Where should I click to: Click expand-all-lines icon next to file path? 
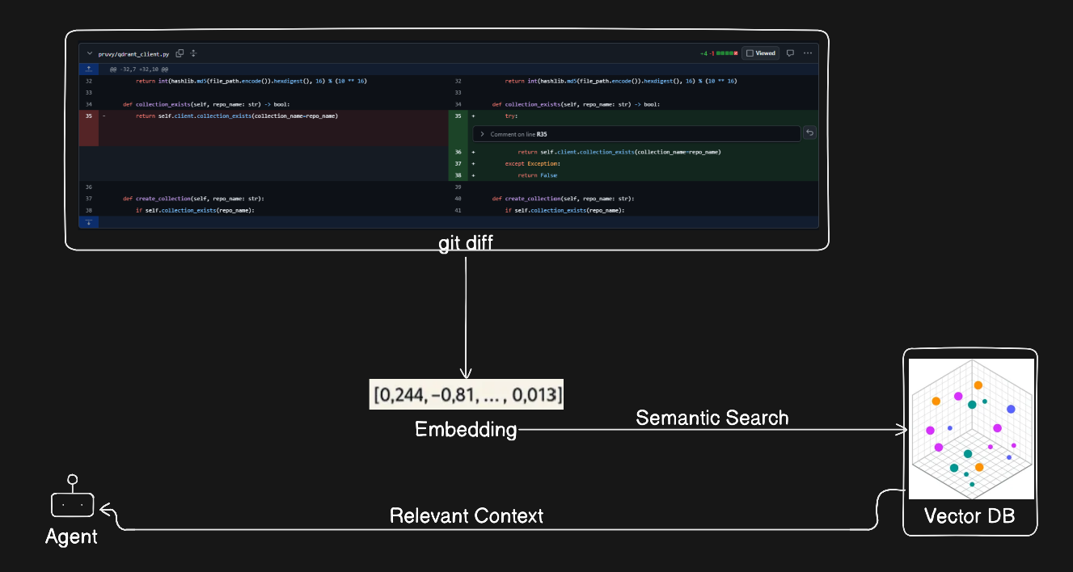193,53
